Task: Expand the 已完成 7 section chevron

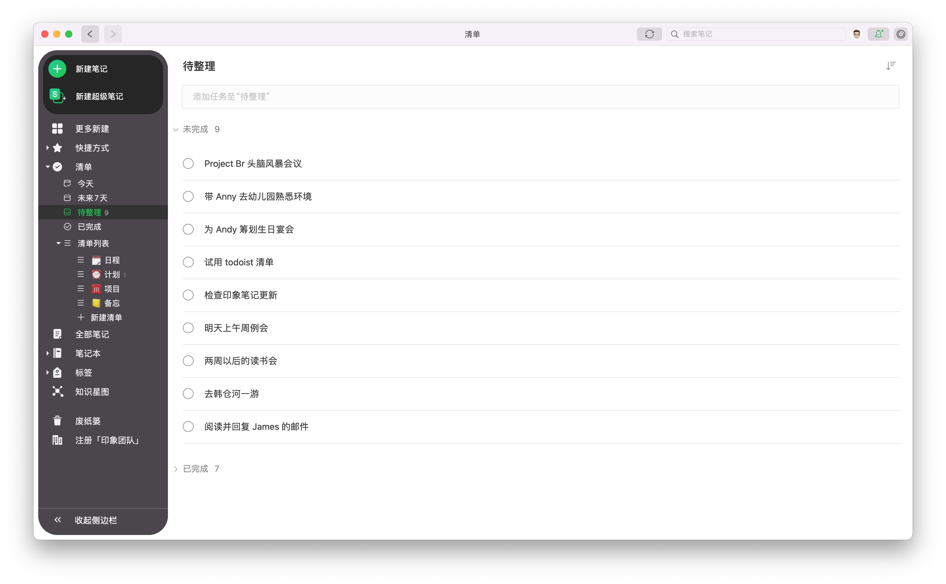Action: click(176, 469)
